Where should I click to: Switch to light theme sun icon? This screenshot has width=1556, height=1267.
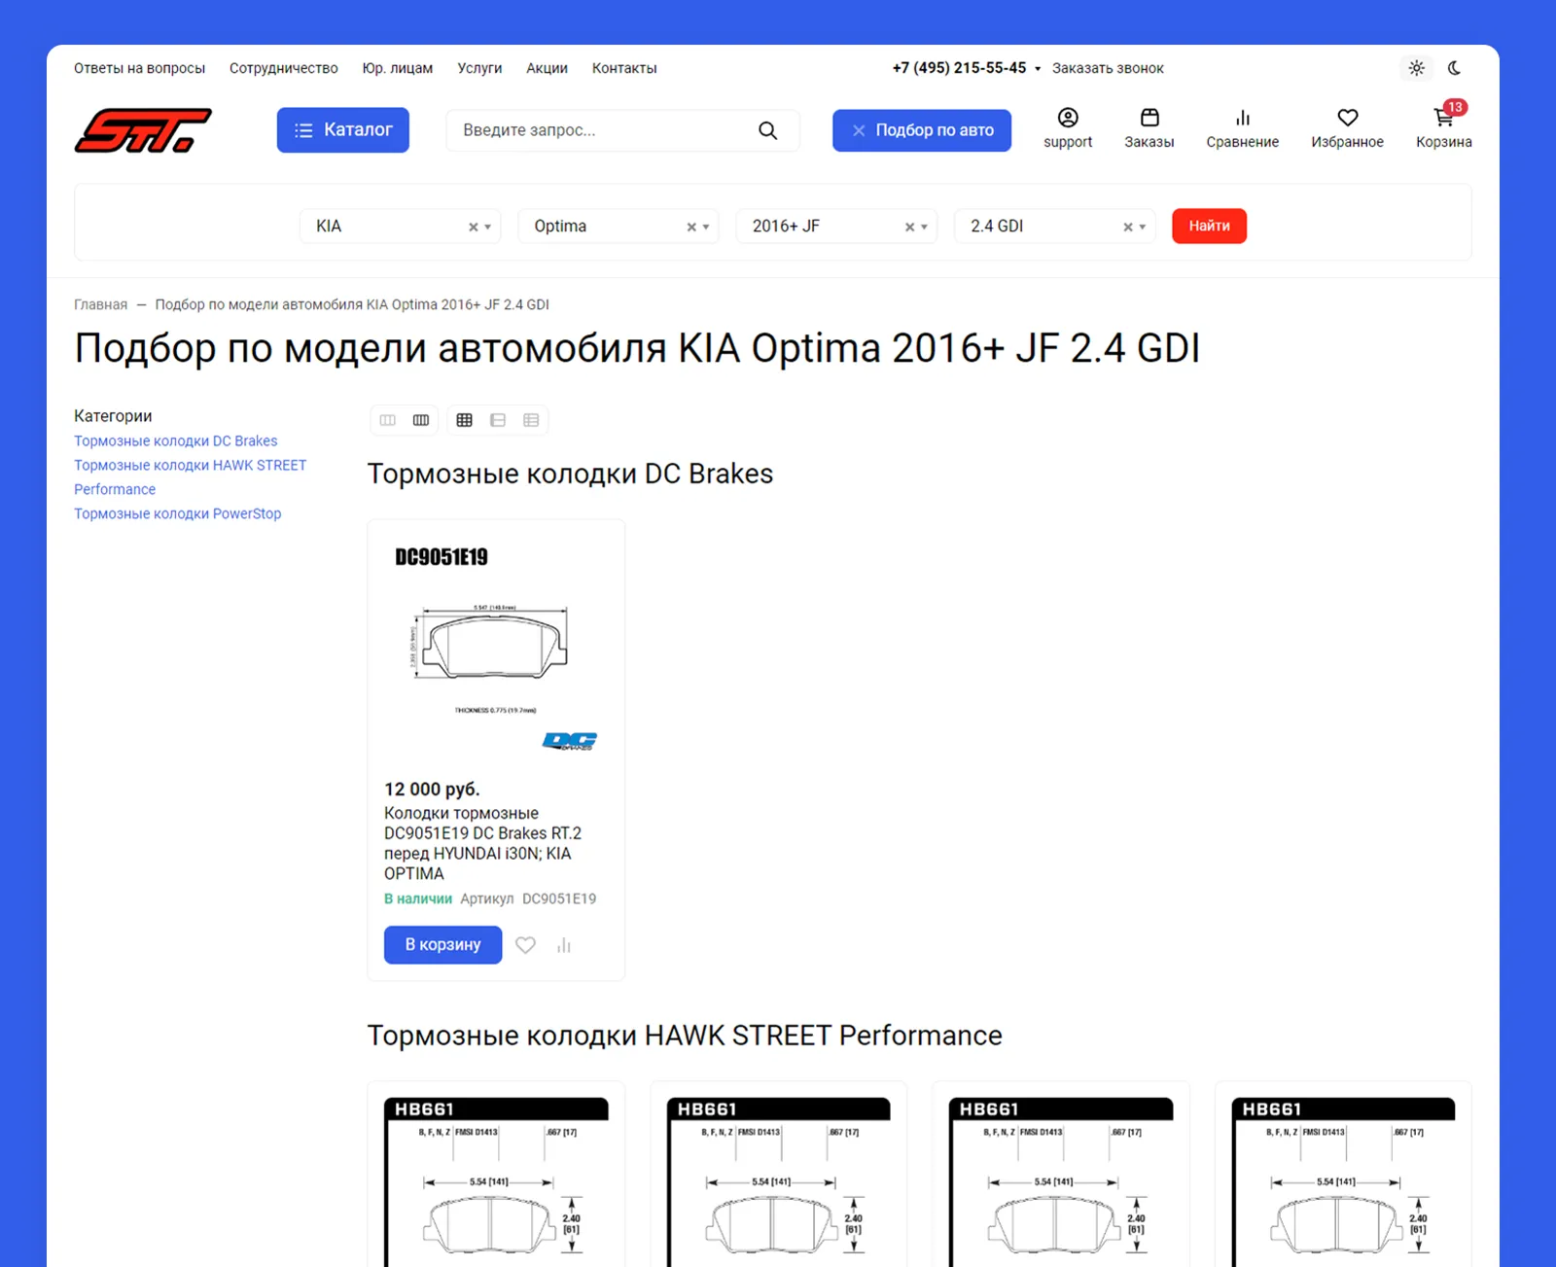(x=1417, y=68)
